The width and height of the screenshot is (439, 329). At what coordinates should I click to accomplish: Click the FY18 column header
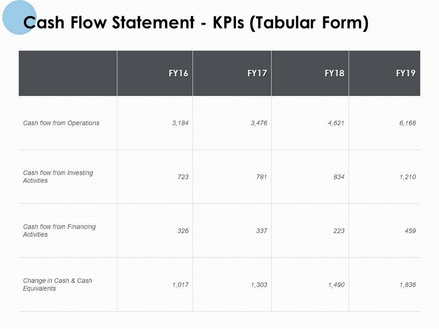pos(335,73)
